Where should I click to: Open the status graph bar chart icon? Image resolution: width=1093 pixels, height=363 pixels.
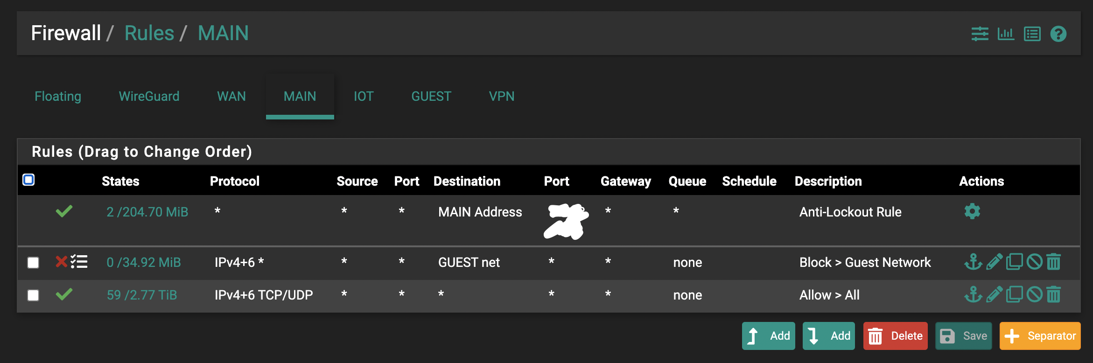[1005, 34]
